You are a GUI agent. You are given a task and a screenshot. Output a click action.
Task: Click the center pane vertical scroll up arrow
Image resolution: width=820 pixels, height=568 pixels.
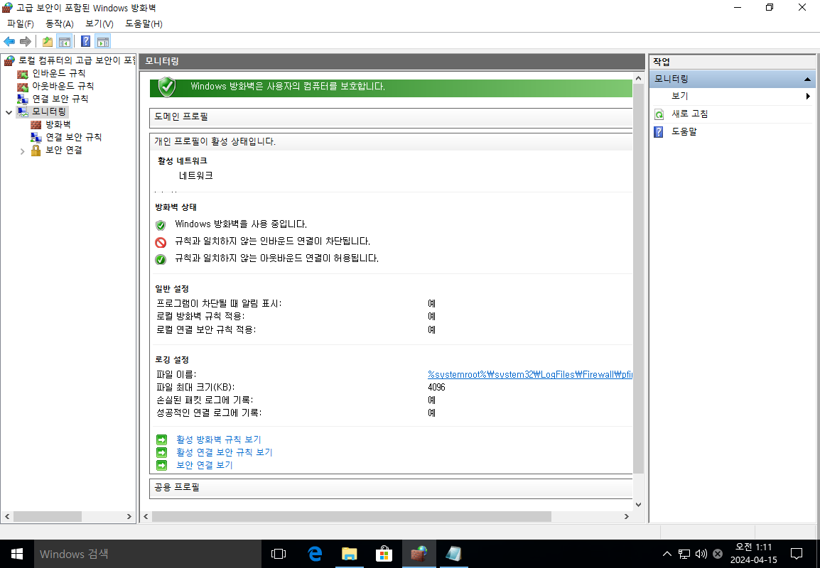639,78
